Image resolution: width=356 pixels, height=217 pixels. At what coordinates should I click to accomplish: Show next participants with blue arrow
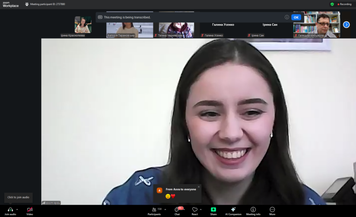coord(346,25)
